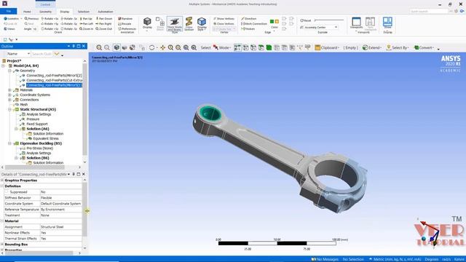Click Rescale annotation
This screenshot has width=466, height=262.
click(125, 24)
